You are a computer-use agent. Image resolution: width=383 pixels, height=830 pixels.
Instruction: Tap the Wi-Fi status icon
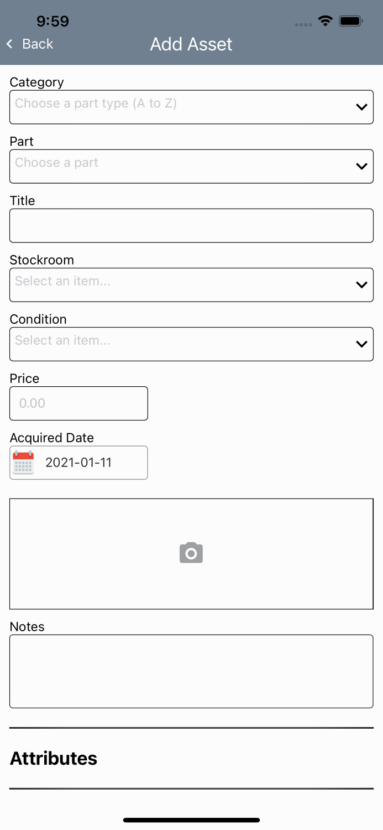click(325, 20)
